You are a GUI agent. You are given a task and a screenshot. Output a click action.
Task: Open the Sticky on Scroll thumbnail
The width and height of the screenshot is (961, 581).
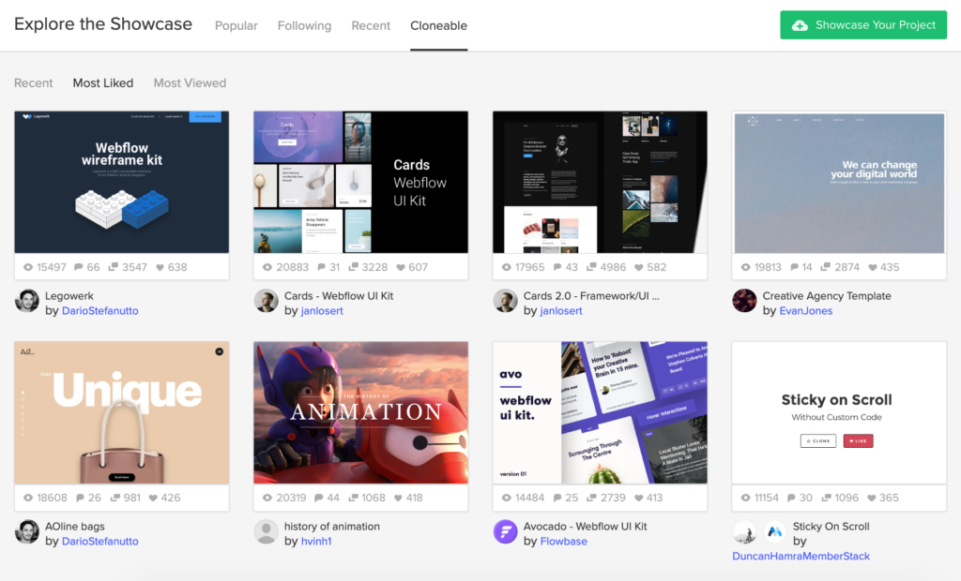click(839, 412)
